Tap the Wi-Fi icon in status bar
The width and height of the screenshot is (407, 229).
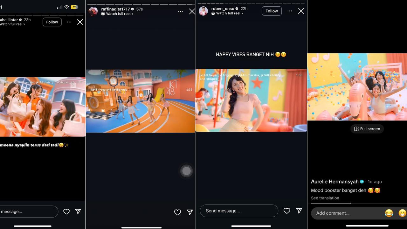pyautogui.click(x=66, y=7)
